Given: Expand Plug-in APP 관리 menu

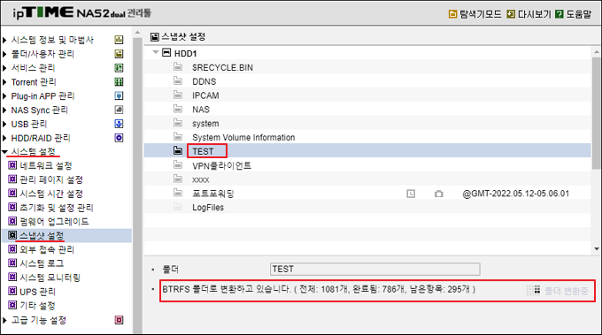Looking at the screenshot, I should click(x=4, y=96).
